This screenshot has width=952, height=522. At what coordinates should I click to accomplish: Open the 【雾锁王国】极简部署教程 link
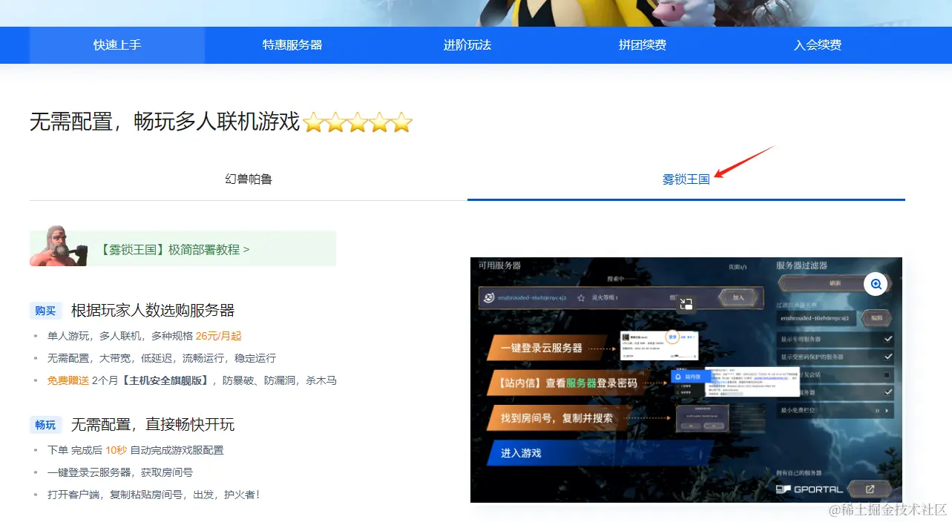click(x=175, y=250)
